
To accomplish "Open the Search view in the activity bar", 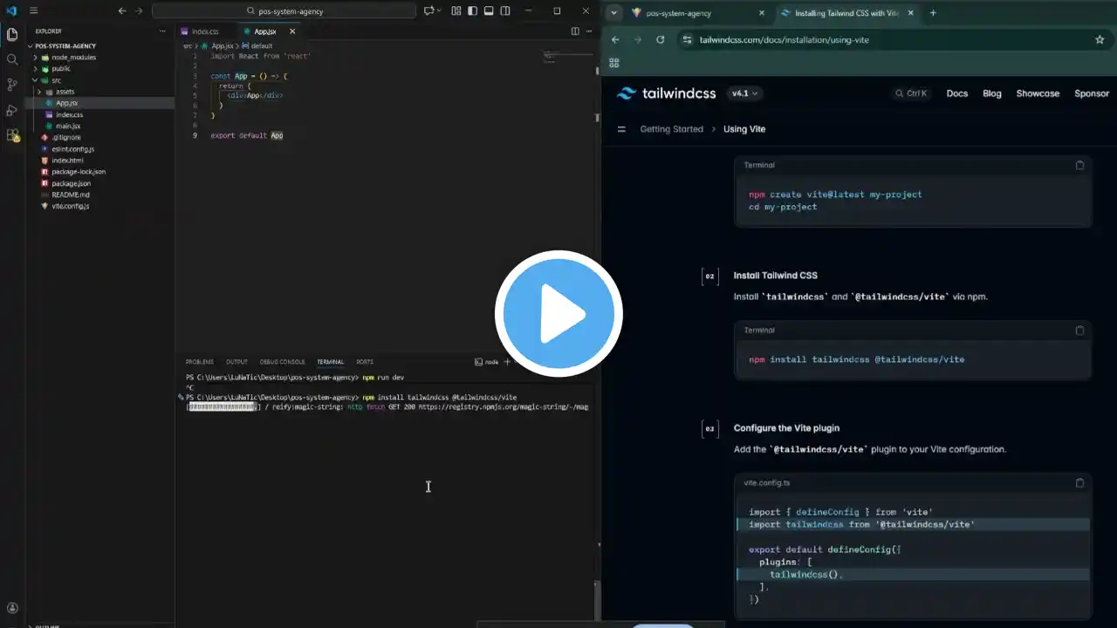I will point(12,59).
